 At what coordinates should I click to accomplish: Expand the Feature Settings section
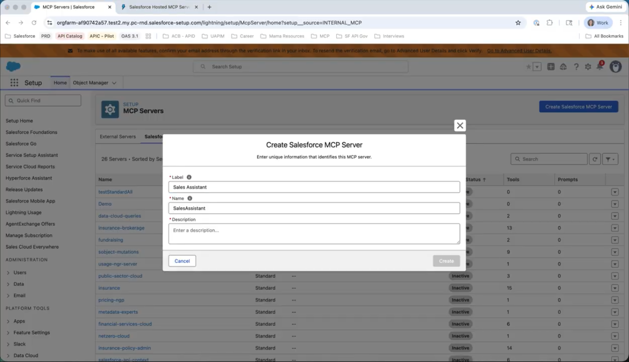8,333
